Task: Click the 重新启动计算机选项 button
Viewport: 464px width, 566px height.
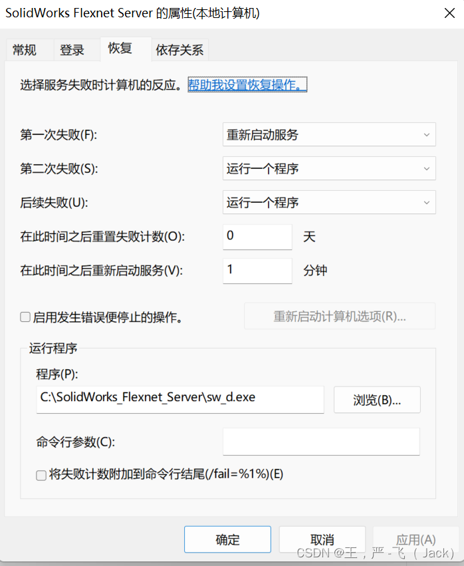Action: point(340,317)
